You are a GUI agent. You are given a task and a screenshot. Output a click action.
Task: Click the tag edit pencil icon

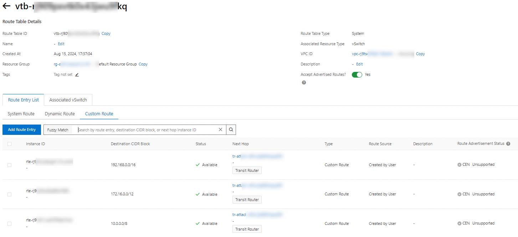[x=77, y=75]
